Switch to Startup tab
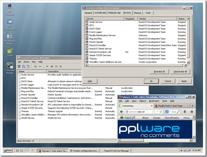Screen dimensions: 207x157 pos(138,13)
